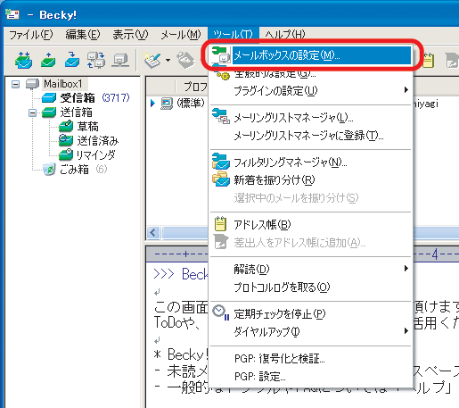The width and height of the screenshot is (459, 408).
Task: Open the メール(M) menu
Action: (x=181, y=35)
